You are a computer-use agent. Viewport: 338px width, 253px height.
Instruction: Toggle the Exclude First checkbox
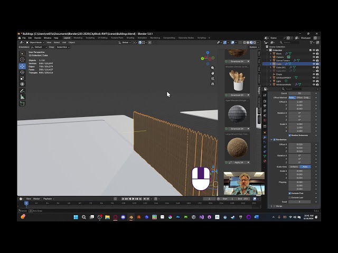tap(290, 193)
